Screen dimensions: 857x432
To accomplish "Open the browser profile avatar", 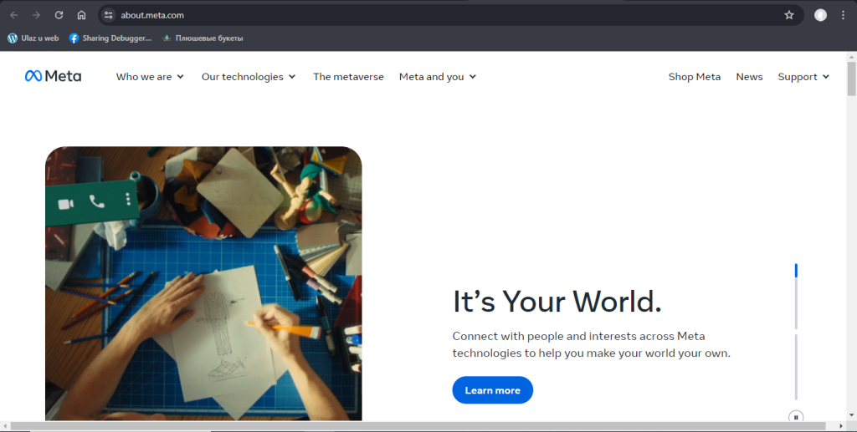I will point(820,15).
